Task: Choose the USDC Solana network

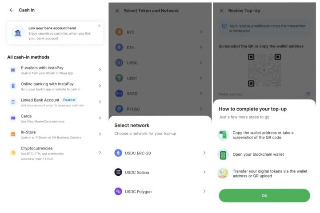Action: click(x=160, y=172)
